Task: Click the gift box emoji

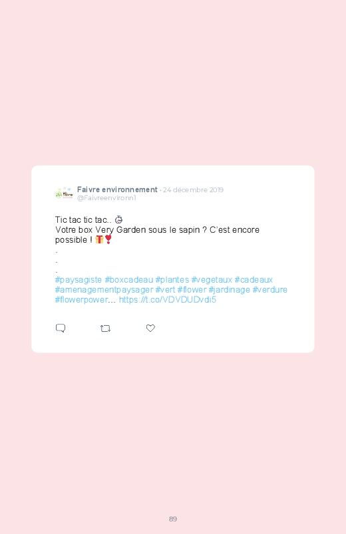Action: (99, 239)
